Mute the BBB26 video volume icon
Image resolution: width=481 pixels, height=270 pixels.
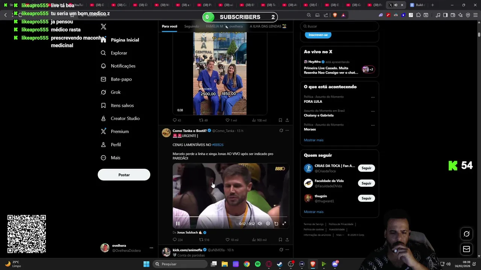[x=260, y=223]
